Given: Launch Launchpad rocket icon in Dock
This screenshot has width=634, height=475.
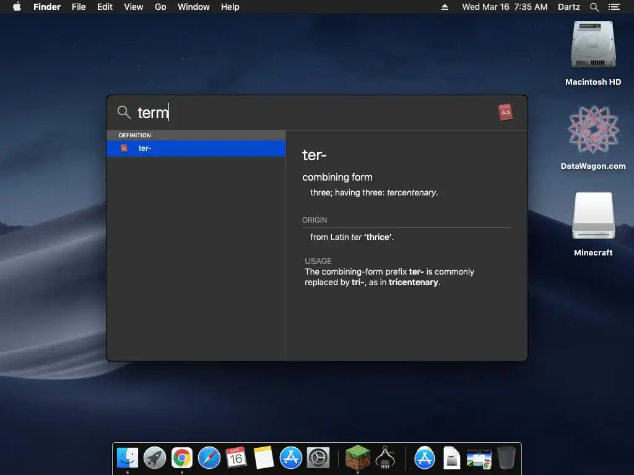Looking at the screenshot, I should click(154, 458).
